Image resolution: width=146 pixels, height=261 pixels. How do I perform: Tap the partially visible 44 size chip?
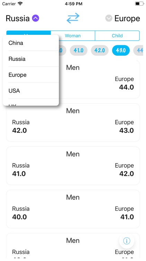138,50
